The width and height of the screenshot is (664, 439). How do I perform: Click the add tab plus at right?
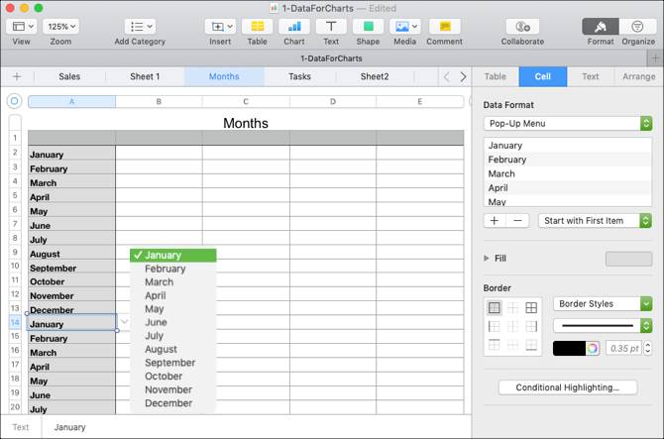coord(655,58)
